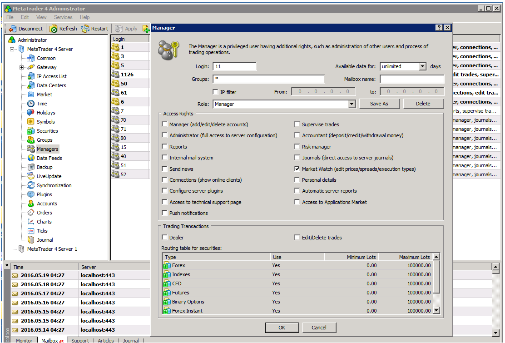Open the Plugins node icon
The image size is (505, 343).
(x=31, y=194)
